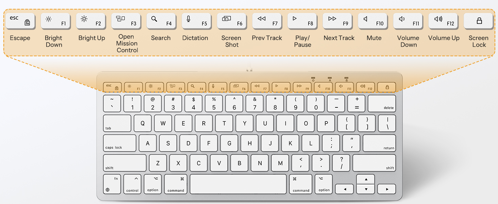Hit the delete key

(x=382, y=103)
